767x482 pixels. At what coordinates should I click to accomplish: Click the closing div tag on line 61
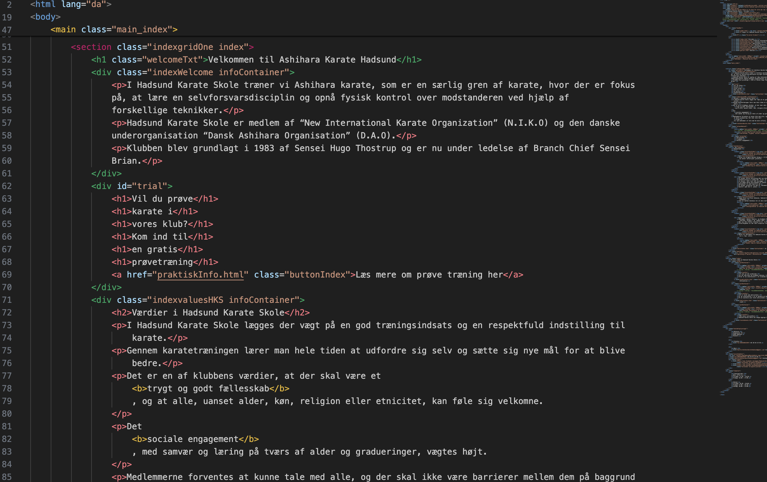click(107, 174)
